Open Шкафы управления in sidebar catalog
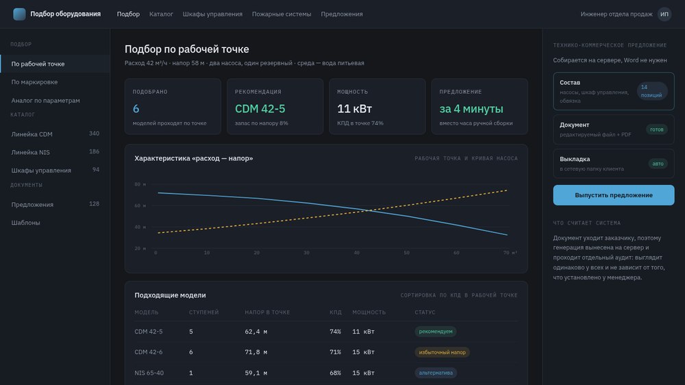Viewport: 685px width, 385px height. point(55,170)
